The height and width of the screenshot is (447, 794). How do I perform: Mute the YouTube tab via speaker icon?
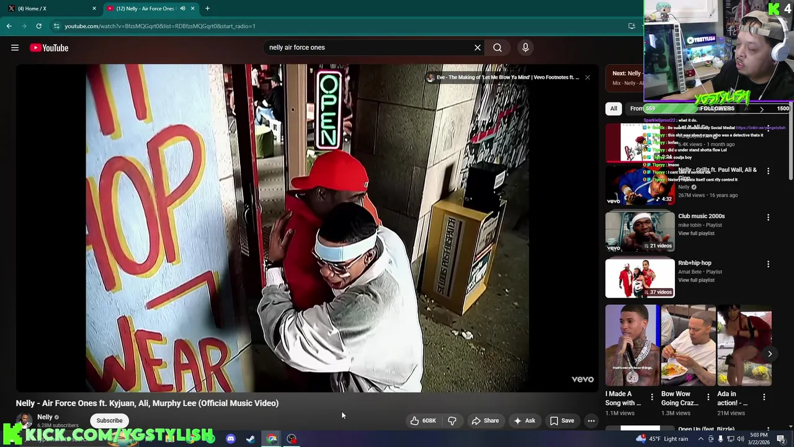click(182, 8)
